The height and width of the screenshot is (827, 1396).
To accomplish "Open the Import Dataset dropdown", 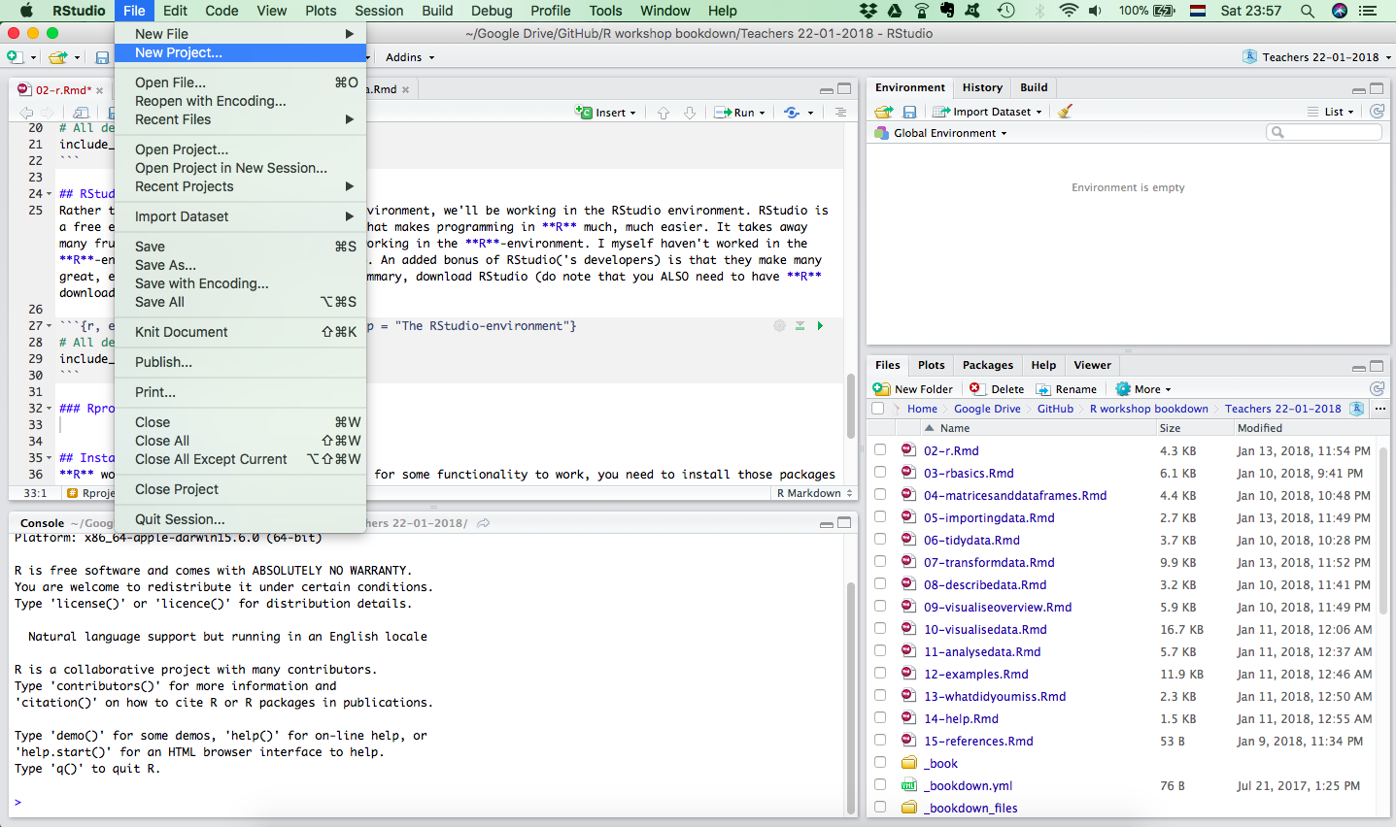I will (987, 112).
